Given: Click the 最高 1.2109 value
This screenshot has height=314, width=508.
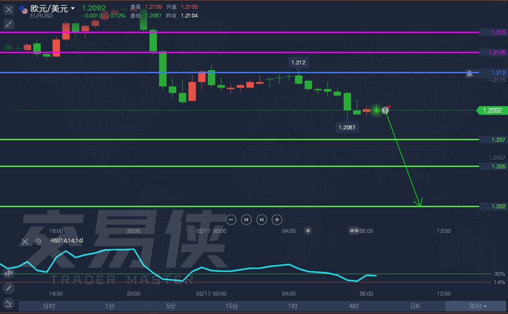Looking at the screenshot, I should 153,7.
